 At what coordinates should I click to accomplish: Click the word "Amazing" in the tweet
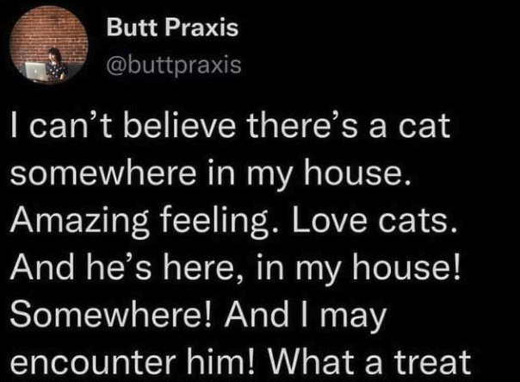tap(79, 222)
